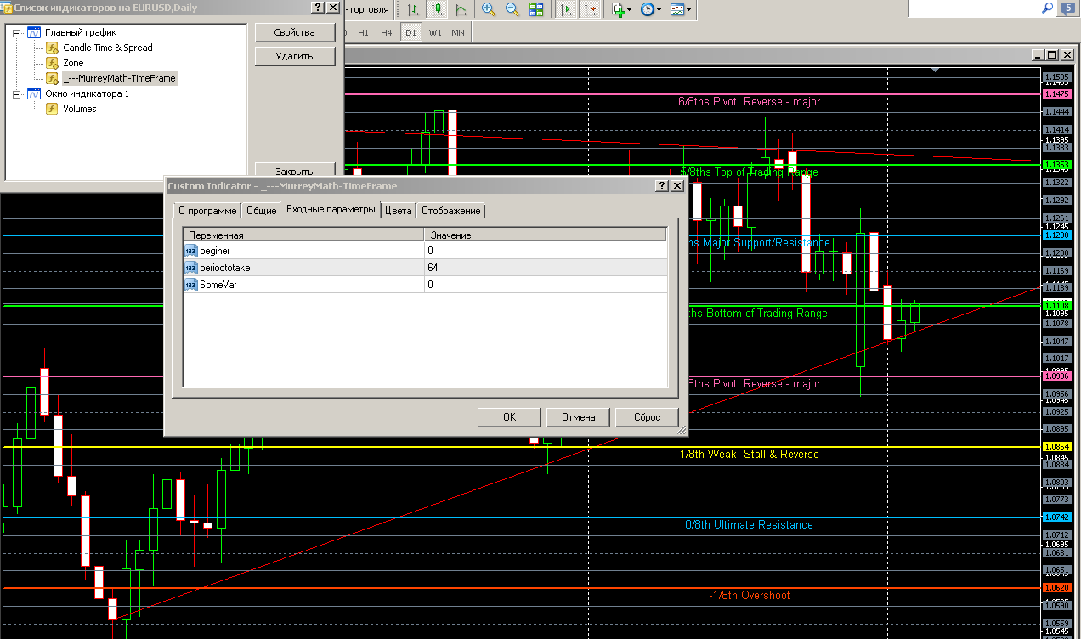Image resolution: width=1081 pixels, height=639 pixels.
Task: Select the W1 timeframe button
Action: tap(435, 32)
